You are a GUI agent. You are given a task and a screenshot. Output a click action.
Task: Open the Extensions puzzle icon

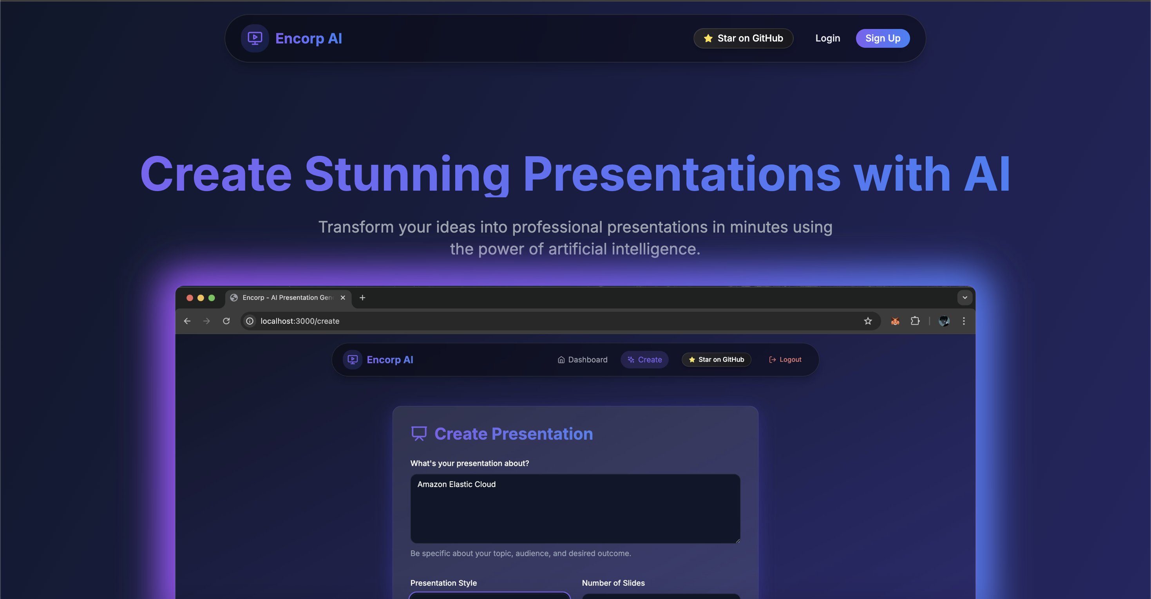pos(915,321)
